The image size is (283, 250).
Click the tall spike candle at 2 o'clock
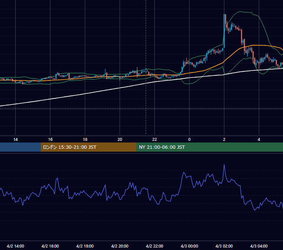click(224, 31)
